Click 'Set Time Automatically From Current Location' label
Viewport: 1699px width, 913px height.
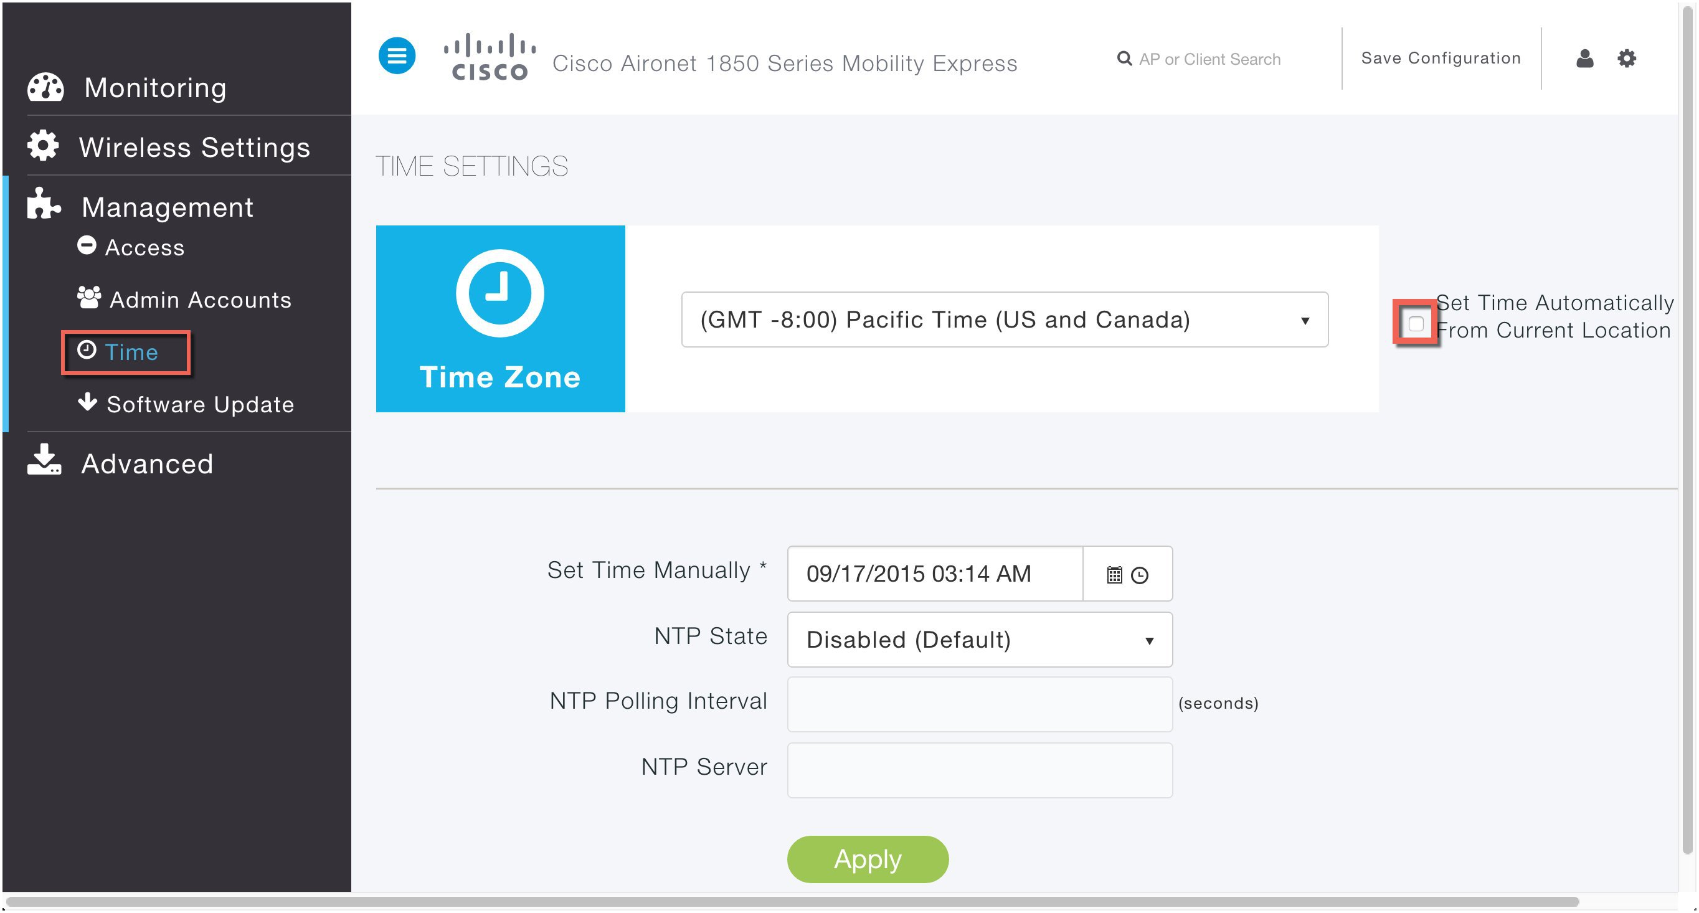1554,316
